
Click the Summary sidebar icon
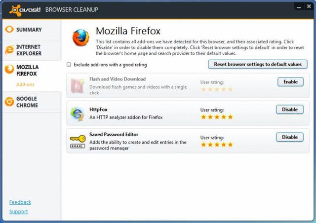[9, 30]
